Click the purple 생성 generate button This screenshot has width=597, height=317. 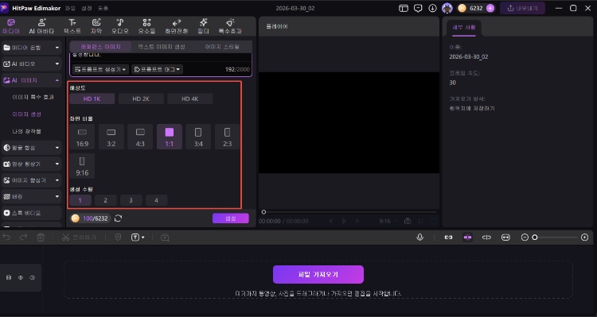(x=230, y=218)
